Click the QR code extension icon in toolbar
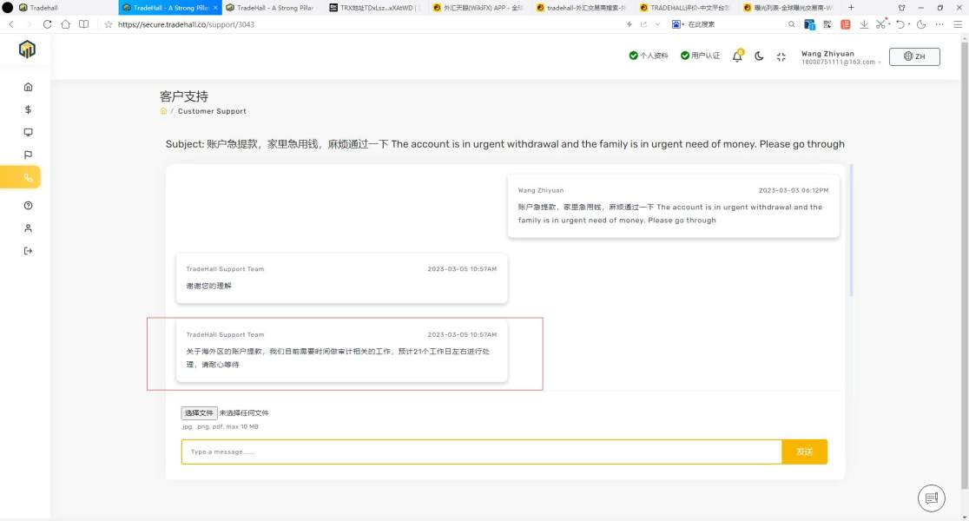 pyautogui.click(x=827, y=24)
